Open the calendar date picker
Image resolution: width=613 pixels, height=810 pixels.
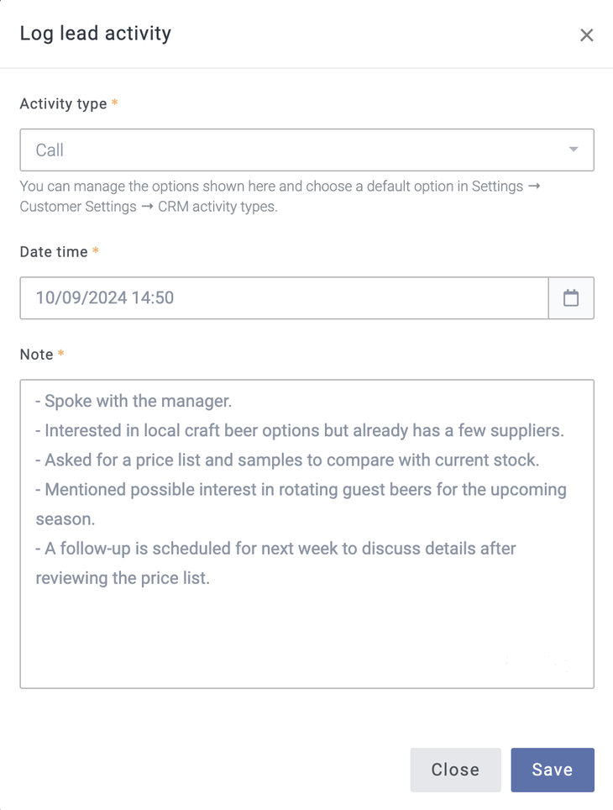571,298
